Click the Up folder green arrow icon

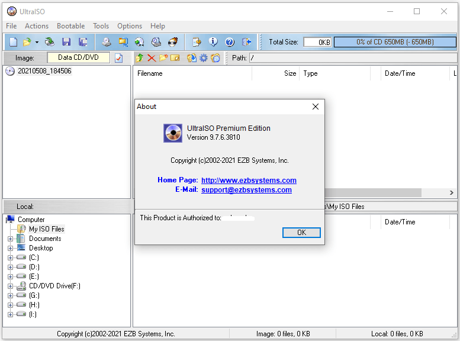(140, 58)
